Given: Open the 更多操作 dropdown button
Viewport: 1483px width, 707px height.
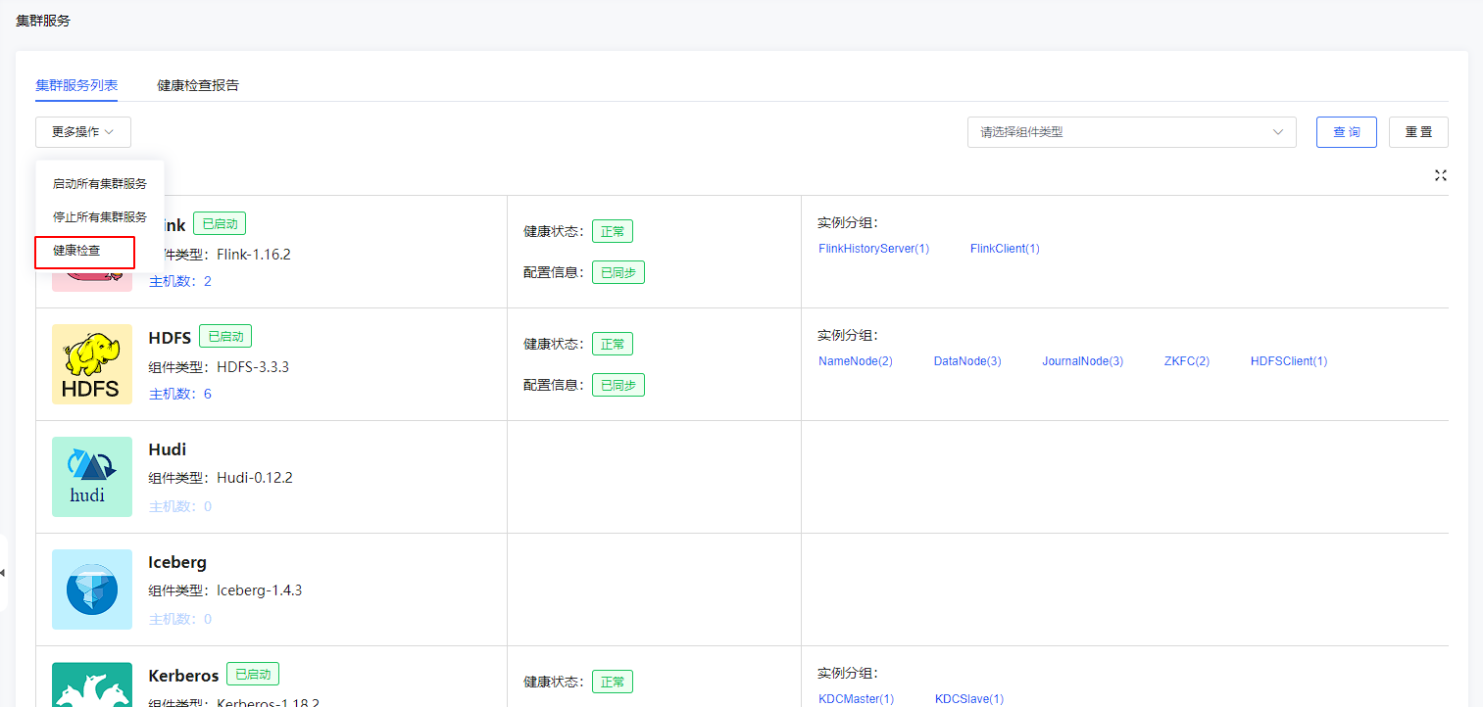Looking at the screenshot, I should click(83, 132).
